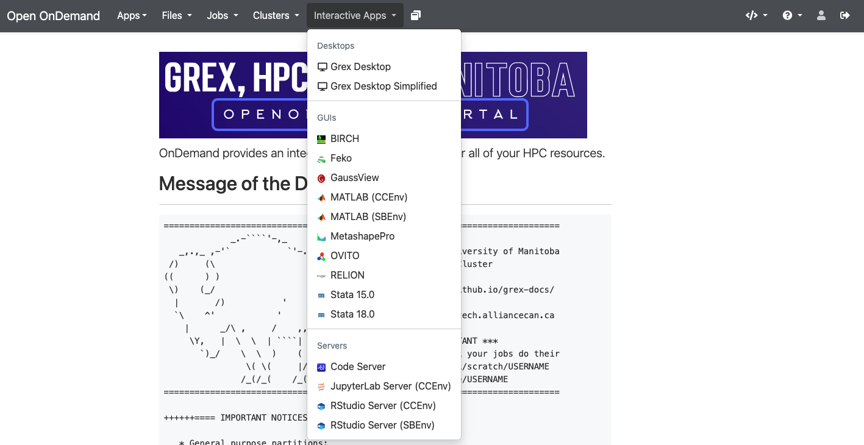Image resolution: width=864 pixels, height=445 pixels.
Task: Launch Grex Desktop Simplified
Action: tap(384, 86)
